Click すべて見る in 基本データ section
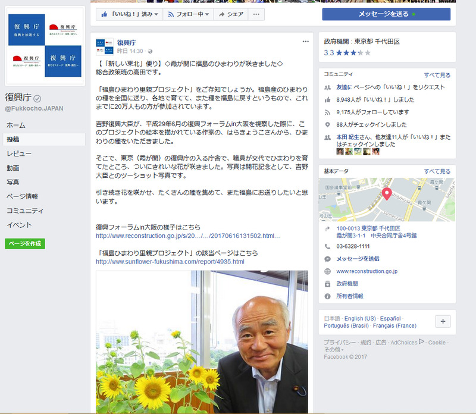 437,171
